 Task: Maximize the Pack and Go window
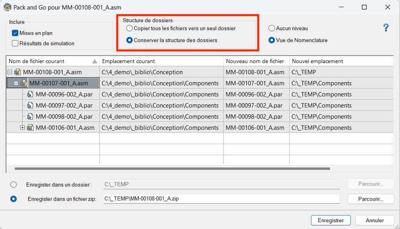pyautogui.click(x=364, y=7)
